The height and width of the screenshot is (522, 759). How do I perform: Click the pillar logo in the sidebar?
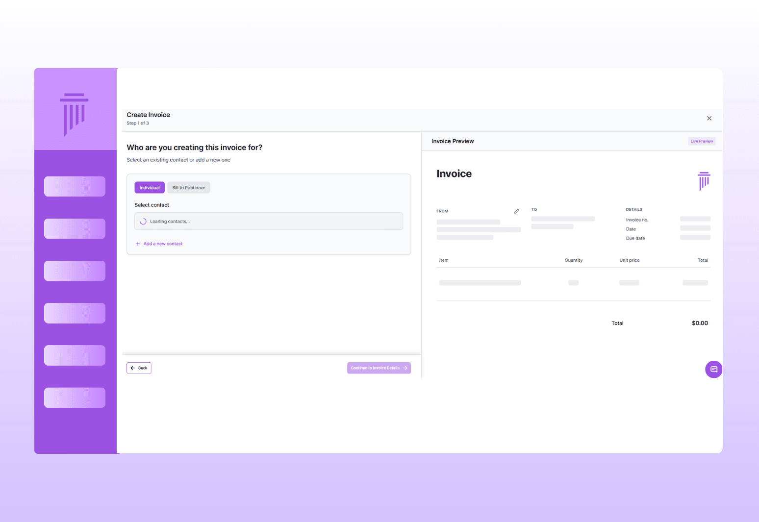tap(74, 114)
